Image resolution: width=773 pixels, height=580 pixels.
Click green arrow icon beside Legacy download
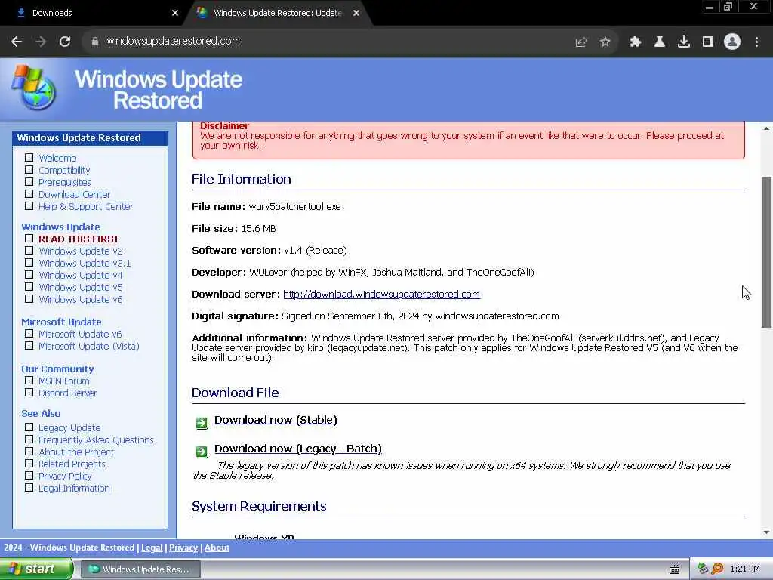click(202, 452)
